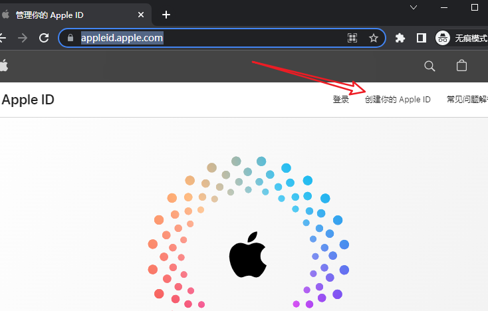
Task: Open the Apple logo in site navigation
Action: click(x=4, y=65)
